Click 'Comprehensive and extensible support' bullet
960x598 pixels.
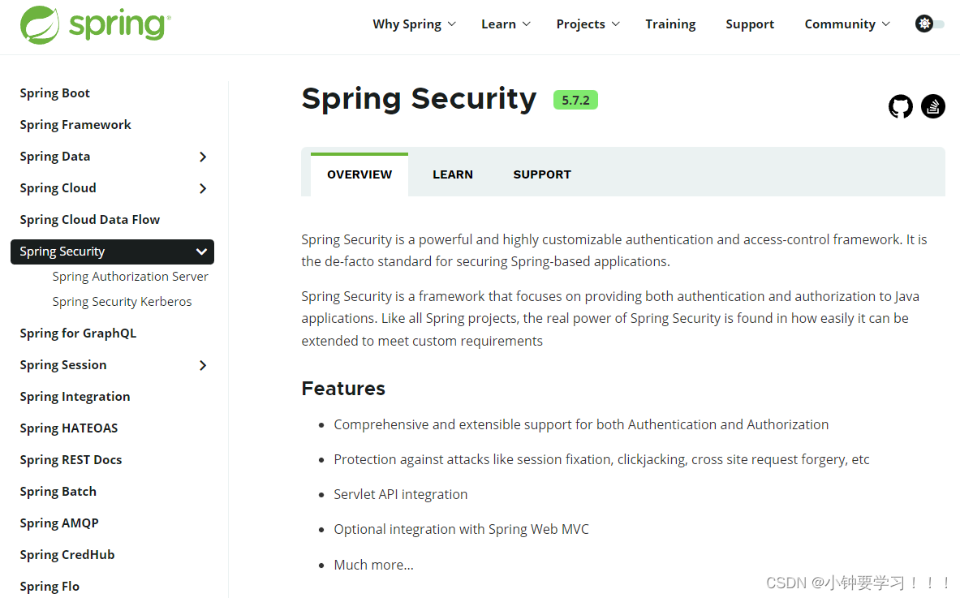point(581,425)
